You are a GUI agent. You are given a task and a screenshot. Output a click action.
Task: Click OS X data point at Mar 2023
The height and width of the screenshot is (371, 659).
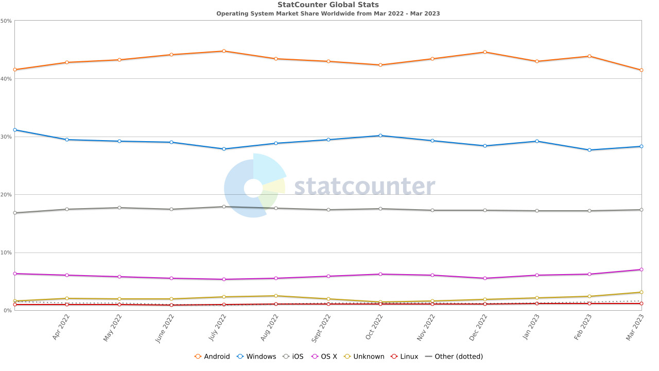[641, 269]
